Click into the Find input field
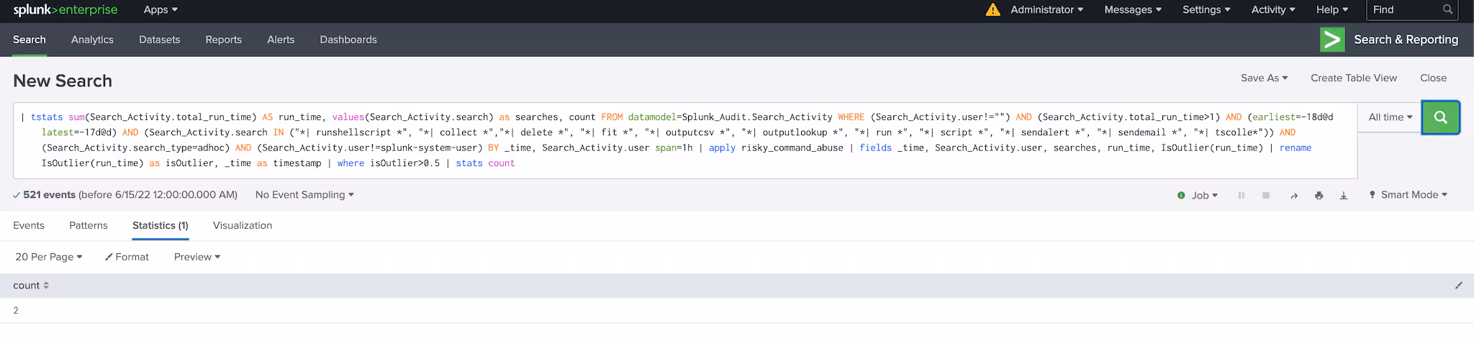The width and height of the screenshot is (1474, 341). point(1405,10)
